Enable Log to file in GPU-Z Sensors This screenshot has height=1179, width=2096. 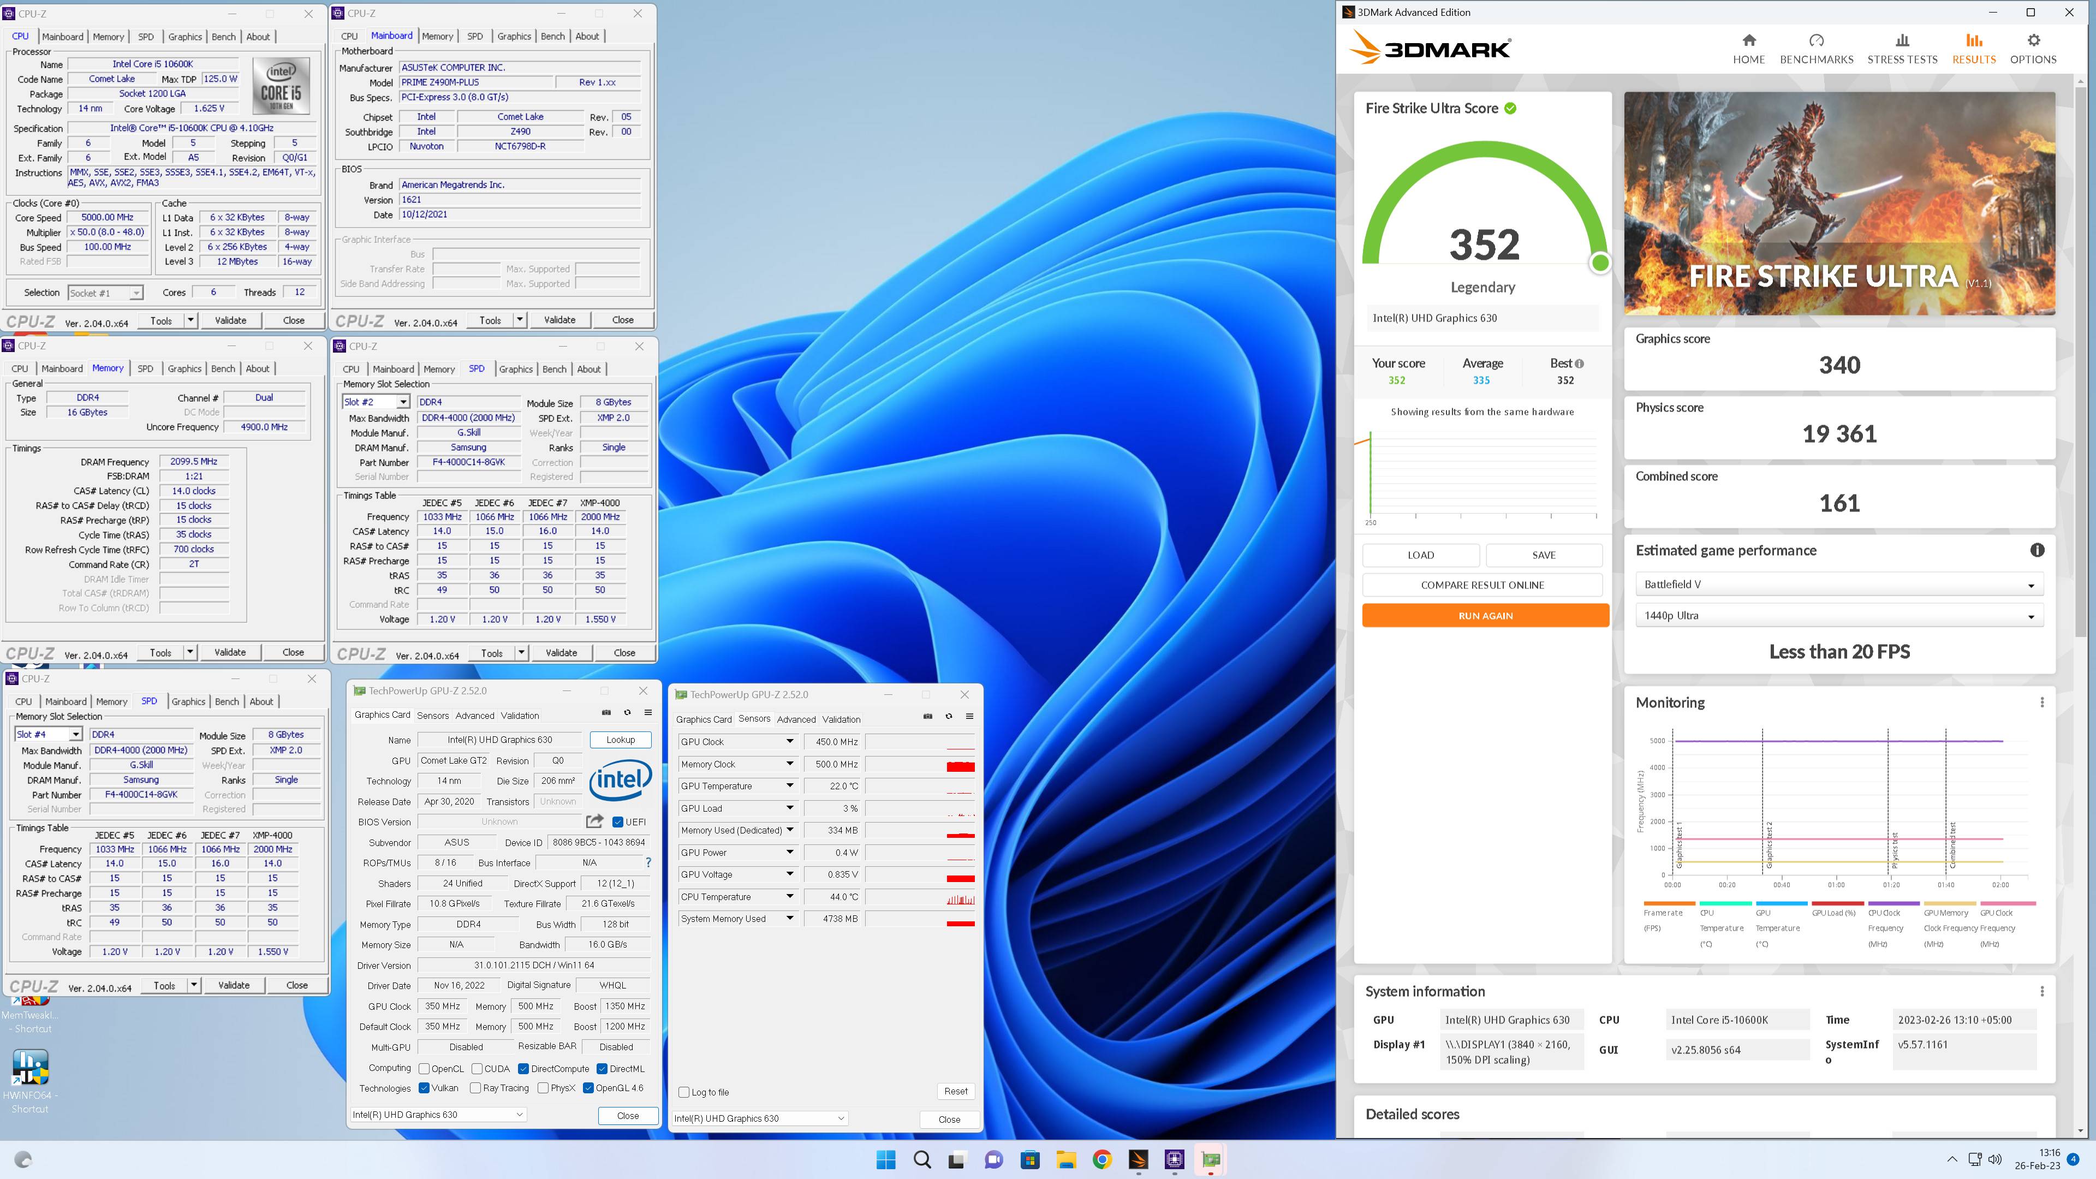pyautogui.click(x=683, y=1092)
